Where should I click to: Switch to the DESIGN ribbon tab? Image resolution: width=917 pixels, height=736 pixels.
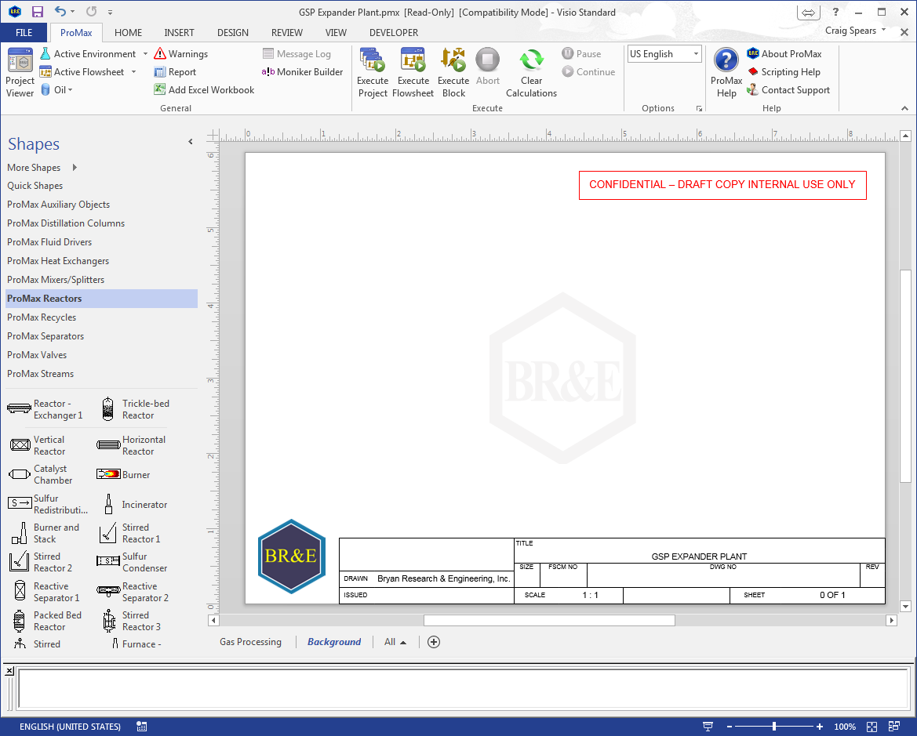(x=233, y=33)
